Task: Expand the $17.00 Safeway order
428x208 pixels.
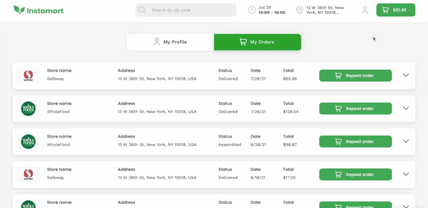Action: point(406,174)
